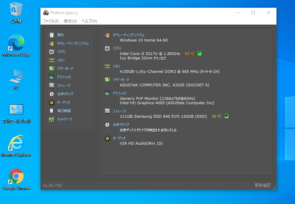Click the 光学ドライブ disc icon in sidebar
Image resolution: width=295 pixels, height=204 pixels.
(52, 94)
